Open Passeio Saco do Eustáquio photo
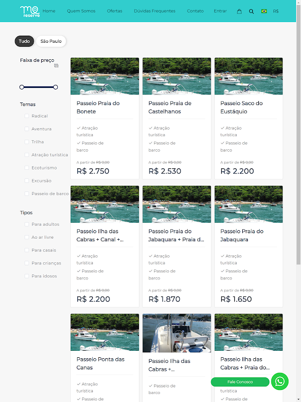Image resolution: width=301 pixels, height=402 pixels. coord(248,76)
